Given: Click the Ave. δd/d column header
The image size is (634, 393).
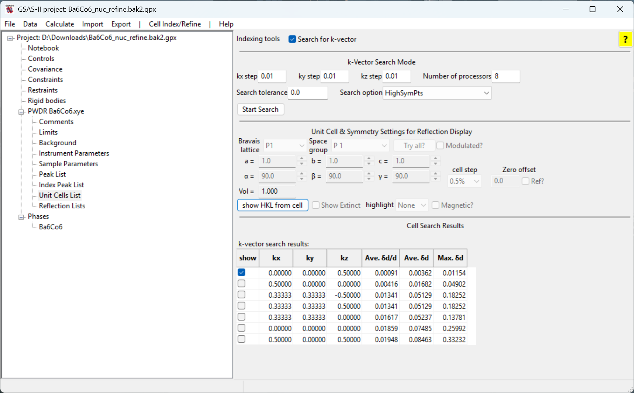Looking at the screenshot, I should click(380, 258).
